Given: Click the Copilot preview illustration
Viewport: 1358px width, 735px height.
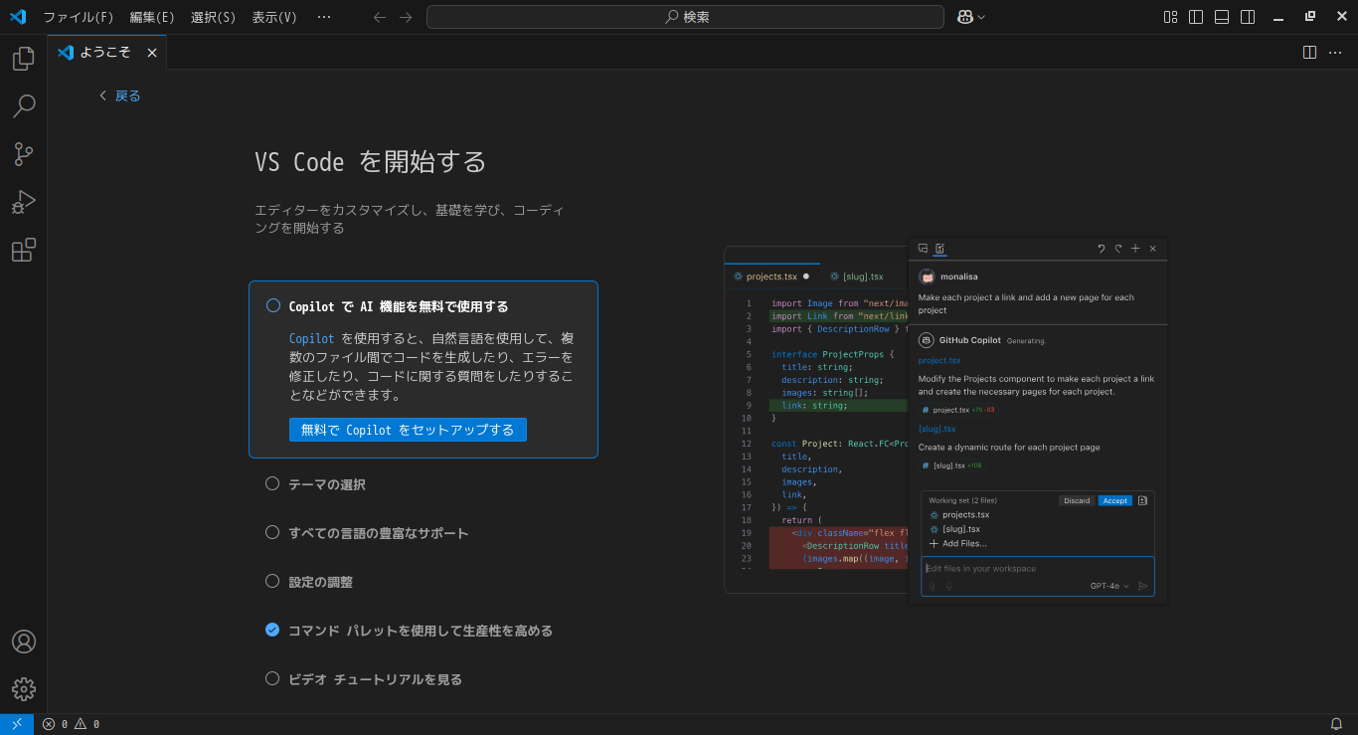Looking at the screenshot, I should pyautogui.click(x=945, y=420).
